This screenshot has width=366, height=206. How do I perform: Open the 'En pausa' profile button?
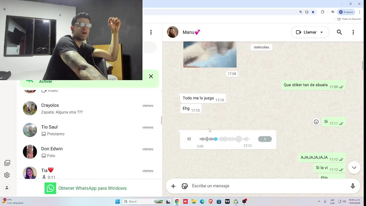click(347, 12)
